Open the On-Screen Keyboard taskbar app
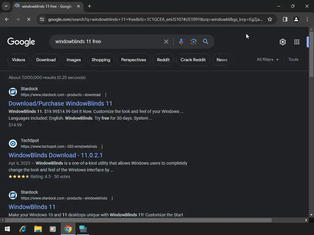The width and height of the screenshot is (314, 235). pyautogui.click(x=83, y=229)
